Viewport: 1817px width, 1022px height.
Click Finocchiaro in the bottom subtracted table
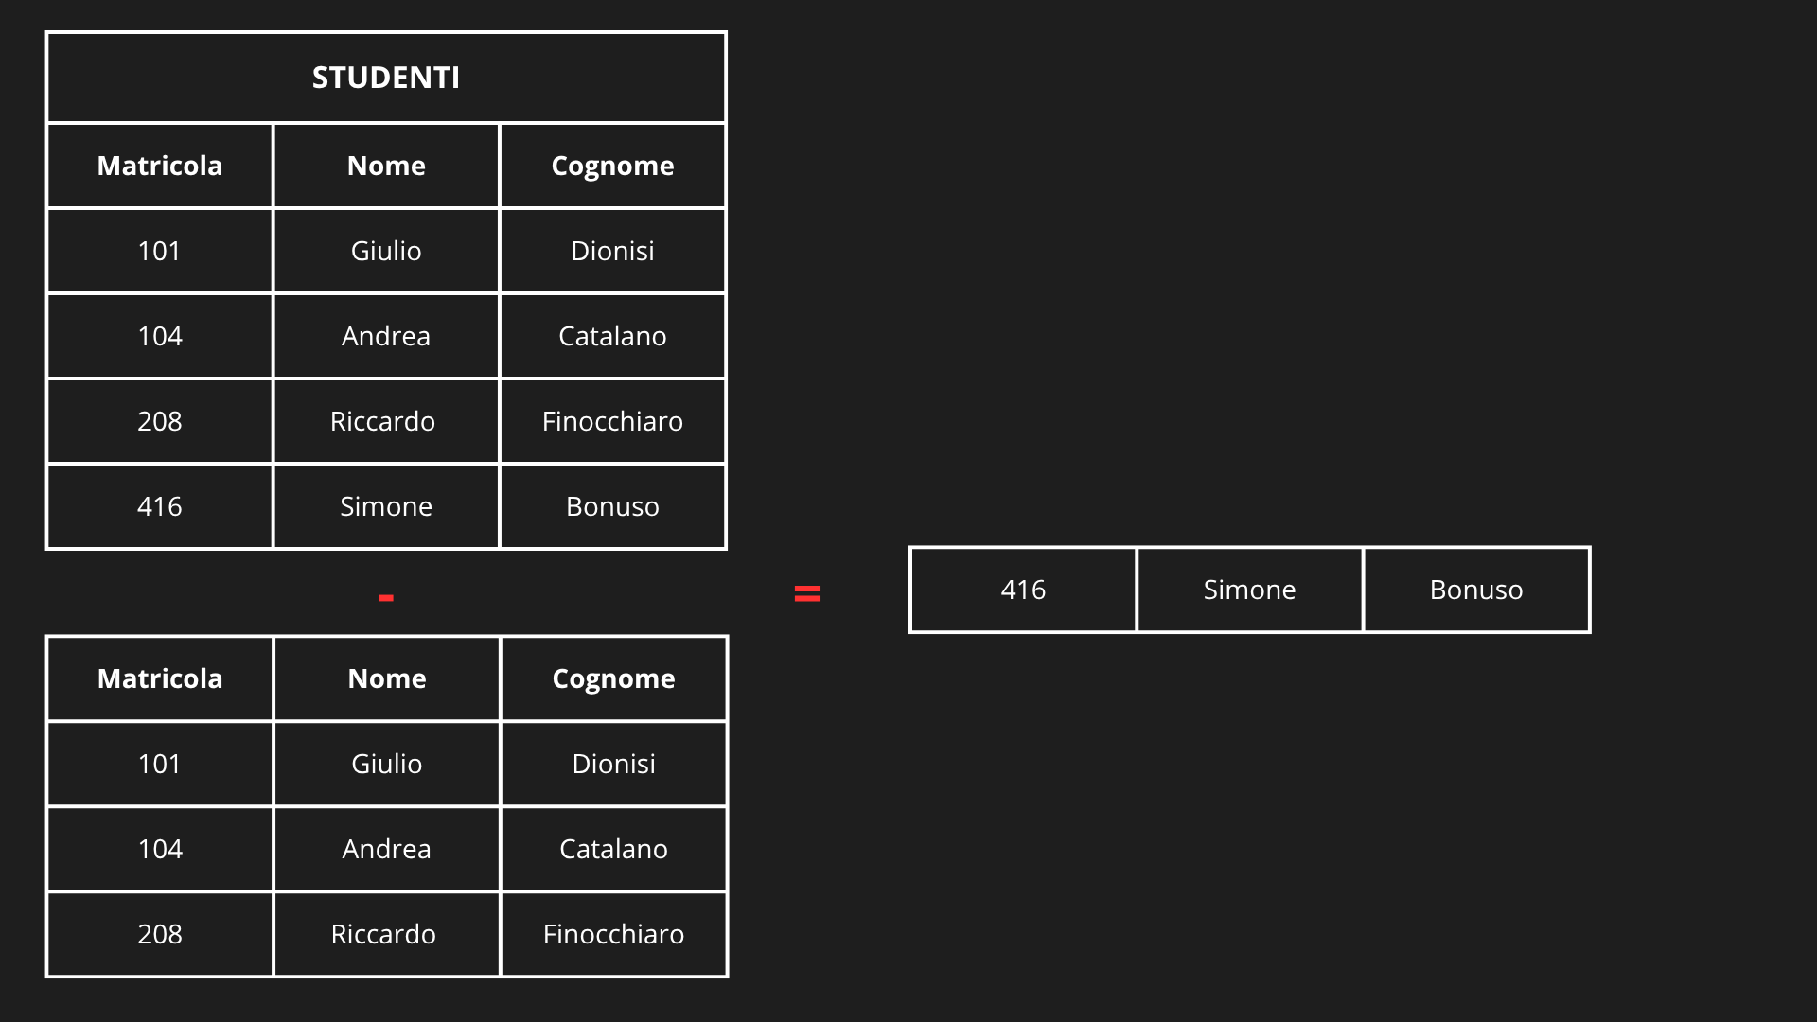coord(613,934)
